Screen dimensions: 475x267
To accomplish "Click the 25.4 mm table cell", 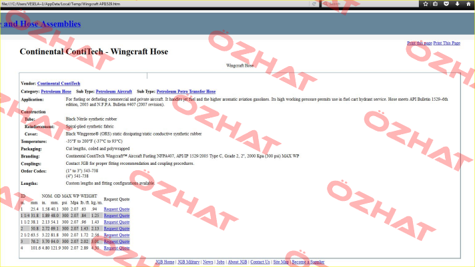I will [35, 209].
